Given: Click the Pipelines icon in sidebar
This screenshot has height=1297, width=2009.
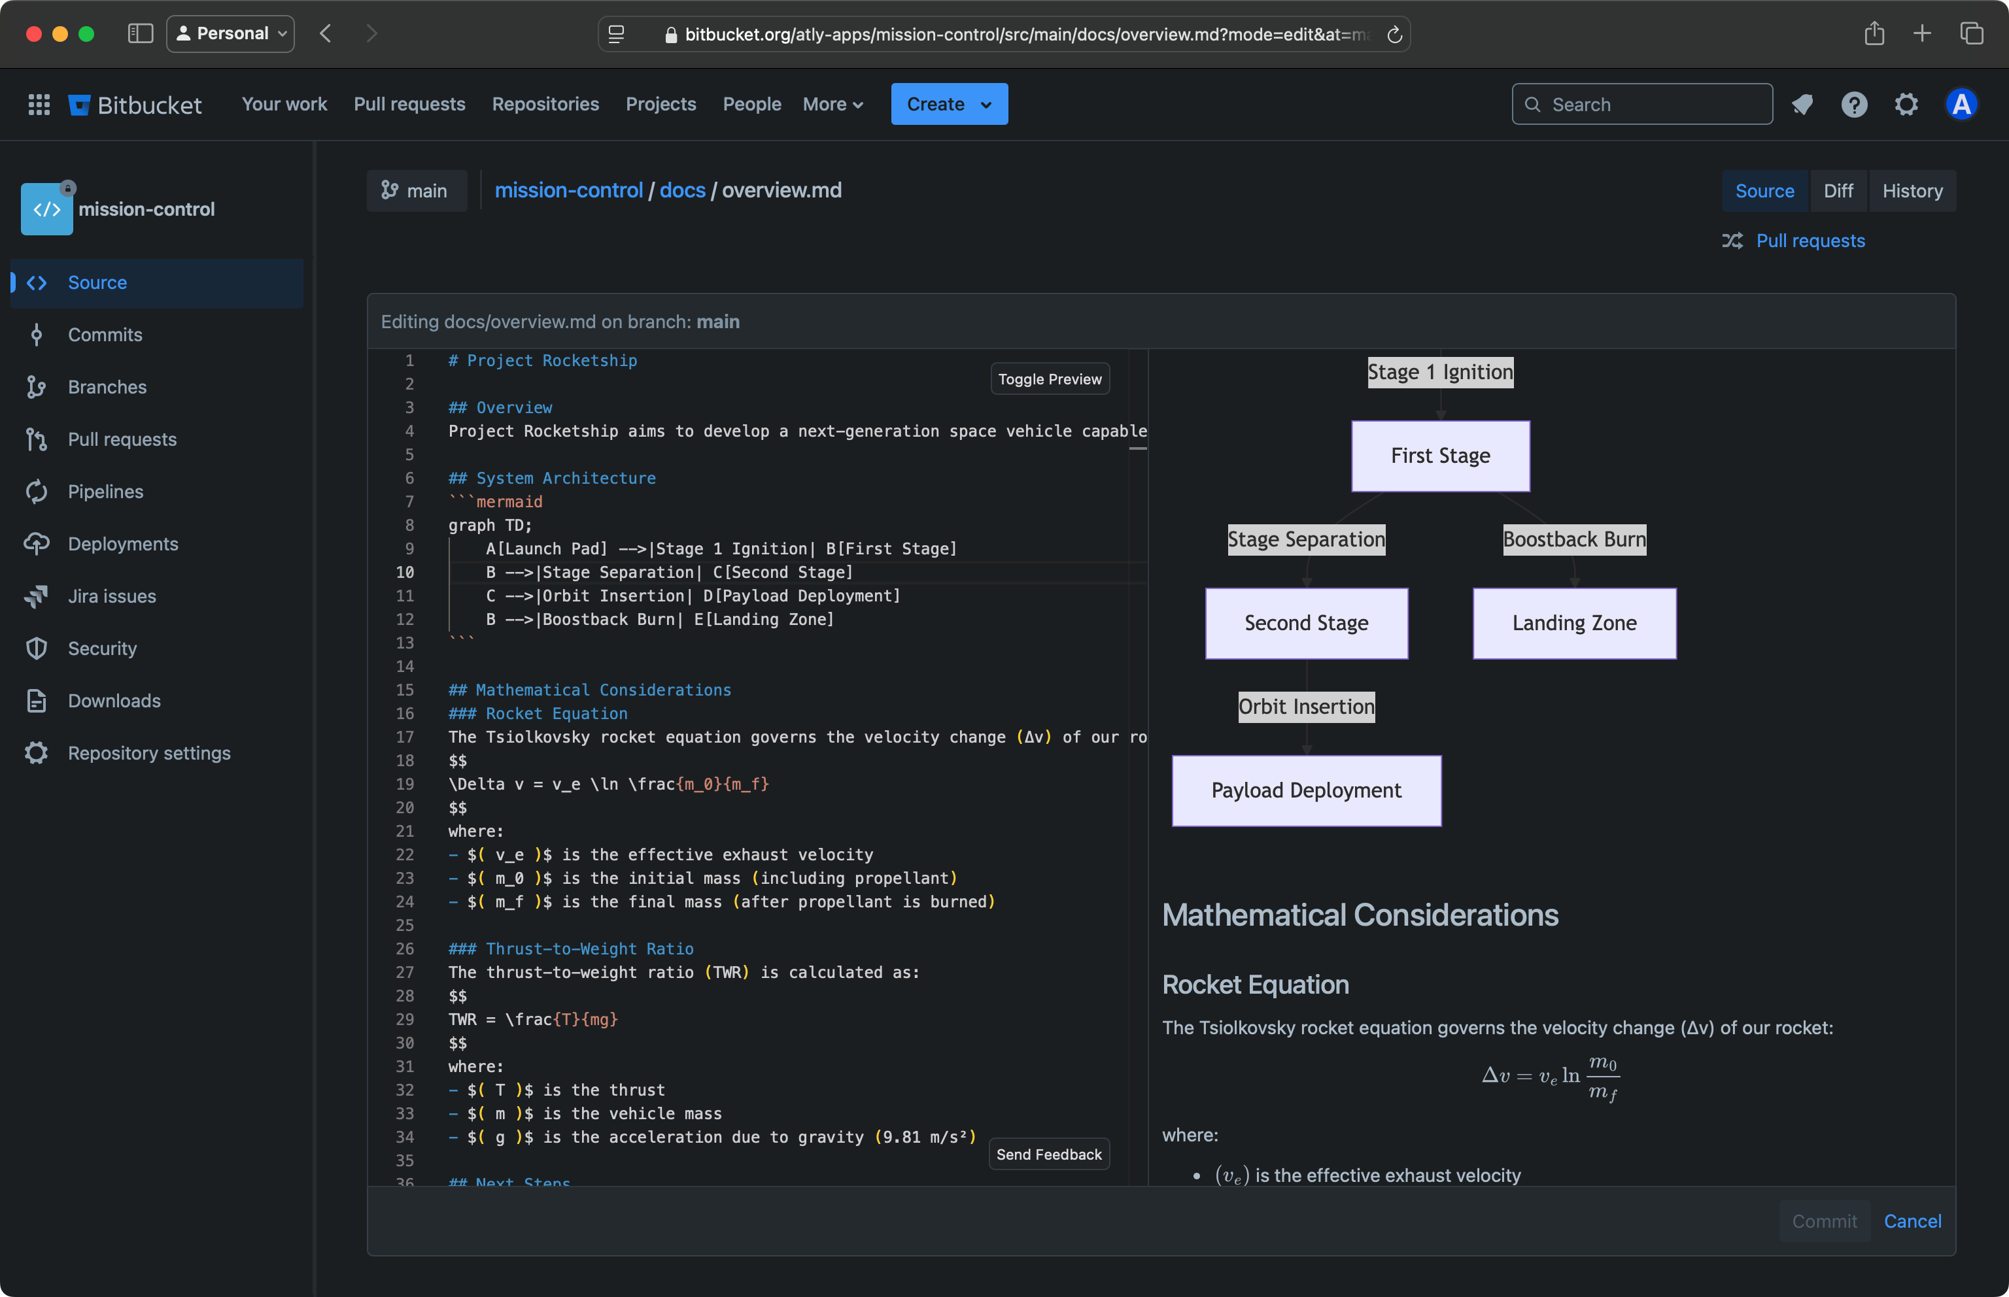Looking at the screenshot, I should (x=36, y=492).
